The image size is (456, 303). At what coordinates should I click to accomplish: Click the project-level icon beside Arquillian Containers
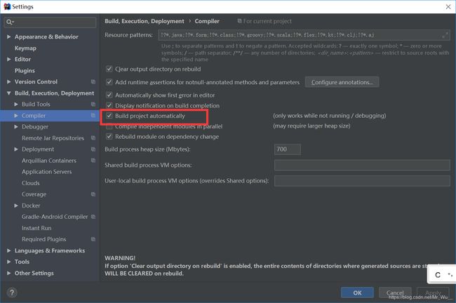tap(93, 160)
